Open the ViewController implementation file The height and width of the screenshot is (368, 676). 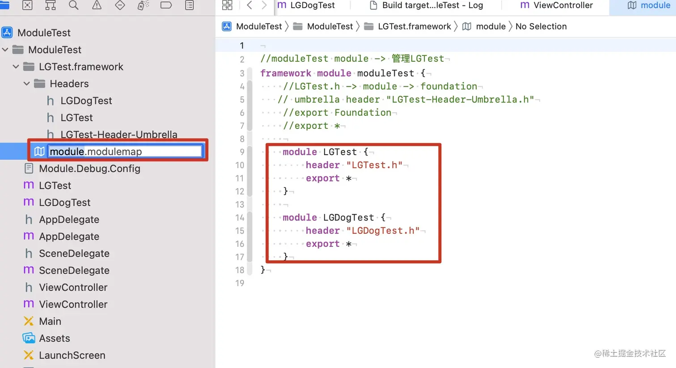point(73,305)
